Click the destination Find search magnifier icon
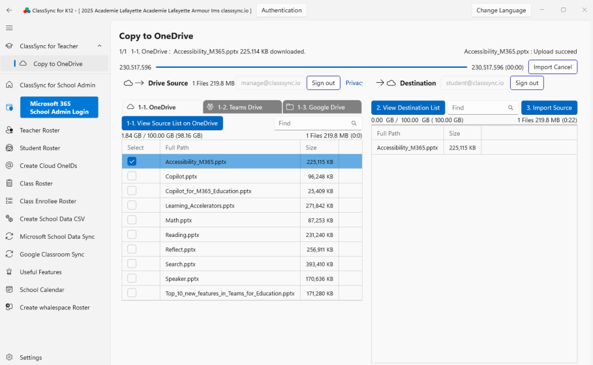This screenshot has width=593, height=365. pyautogui.click(x=511, y=107)
